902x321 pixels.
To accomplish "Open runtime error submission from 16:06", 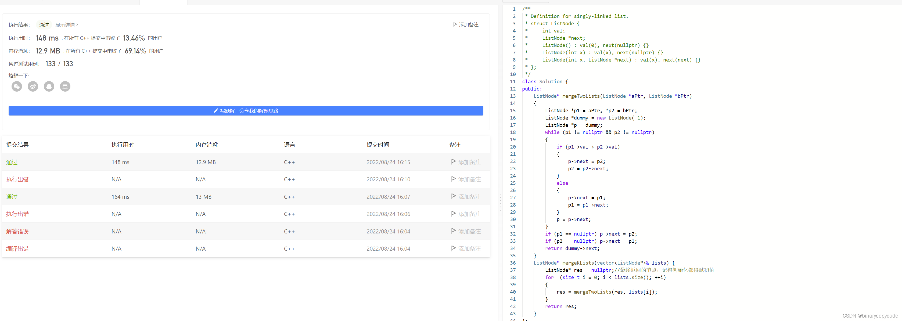I will tap(17, 214).
